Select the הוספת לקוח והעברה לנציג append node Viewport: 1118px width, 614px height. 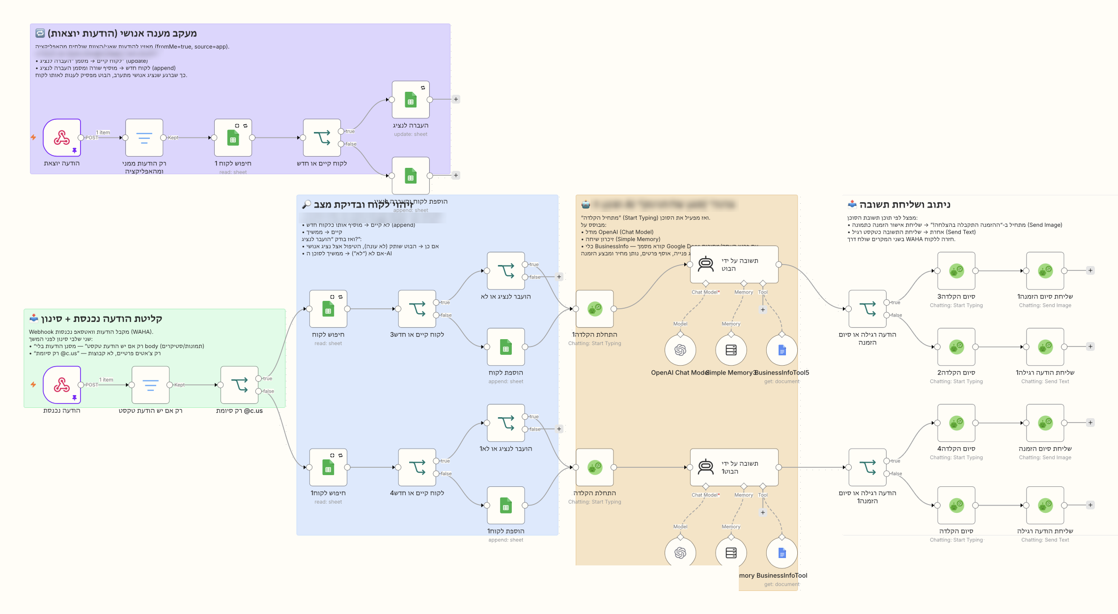tap(411, 176)
